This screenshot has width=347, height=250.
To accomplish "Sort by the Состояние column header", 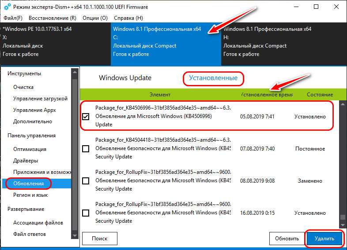I will click(320, 95).
